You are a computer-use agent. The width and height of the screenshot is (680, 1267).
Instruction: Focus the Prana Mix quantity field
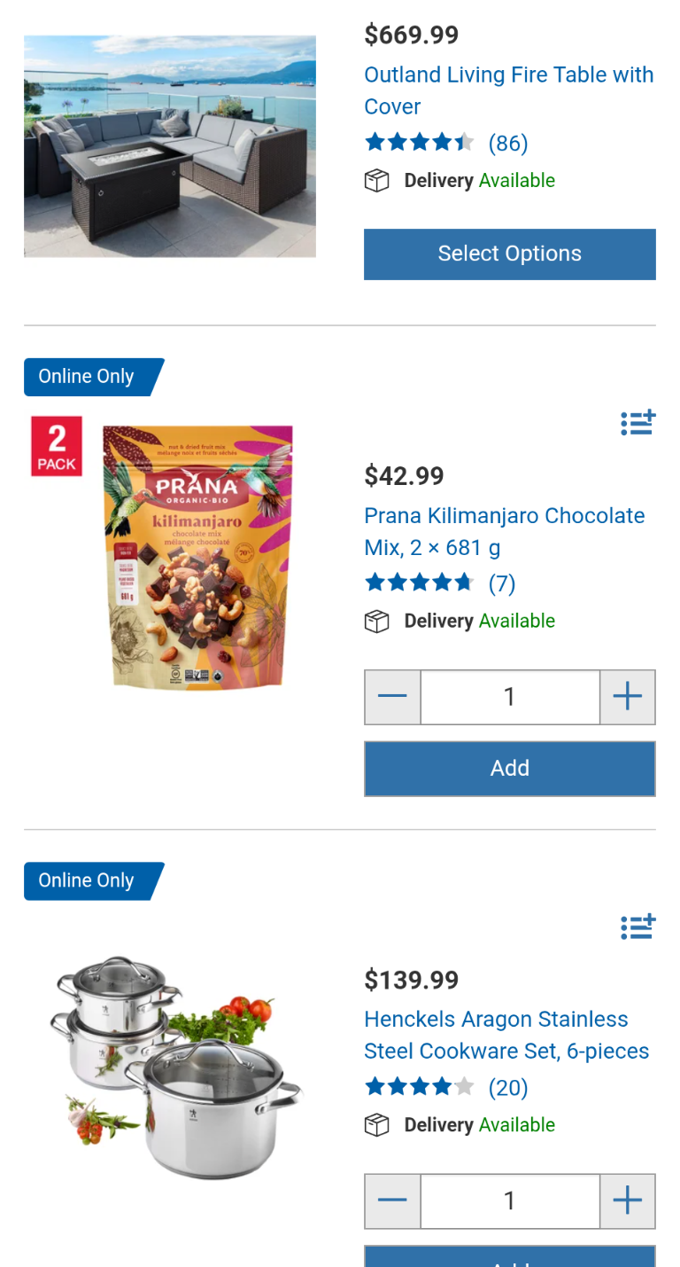pyautogui.click(x=509, y=697)
